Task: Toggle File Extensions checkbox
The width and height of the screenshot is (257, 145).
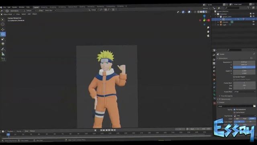Action: point(235,110)
